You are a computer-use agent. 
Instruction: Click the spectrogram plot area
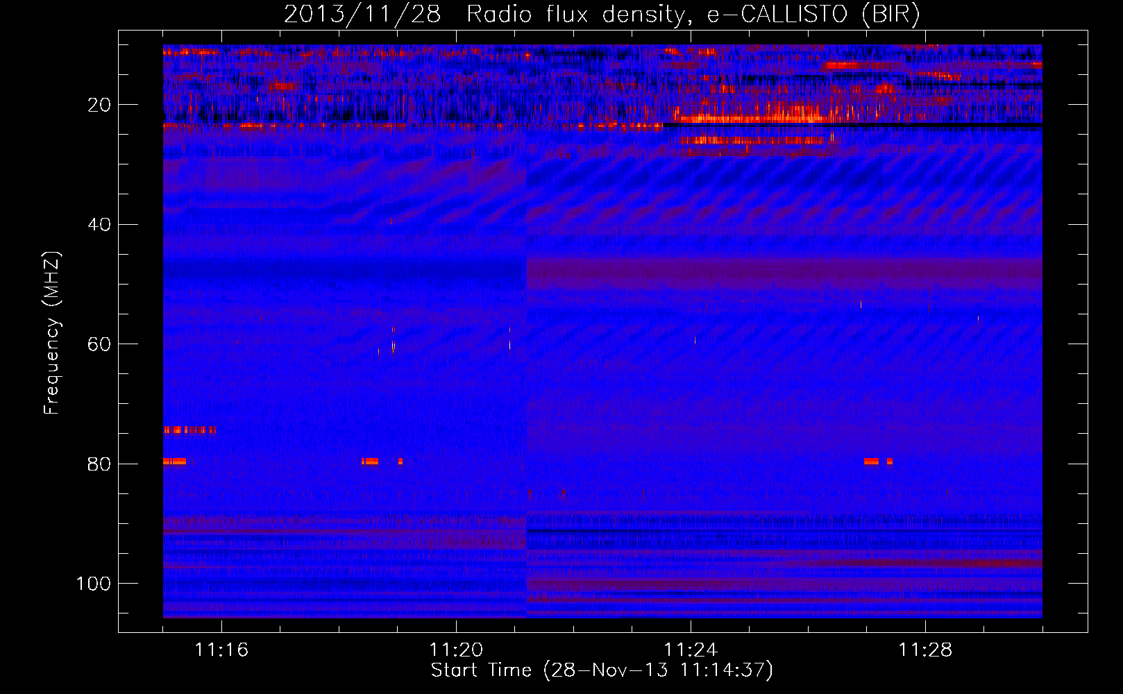coord(602,331)
